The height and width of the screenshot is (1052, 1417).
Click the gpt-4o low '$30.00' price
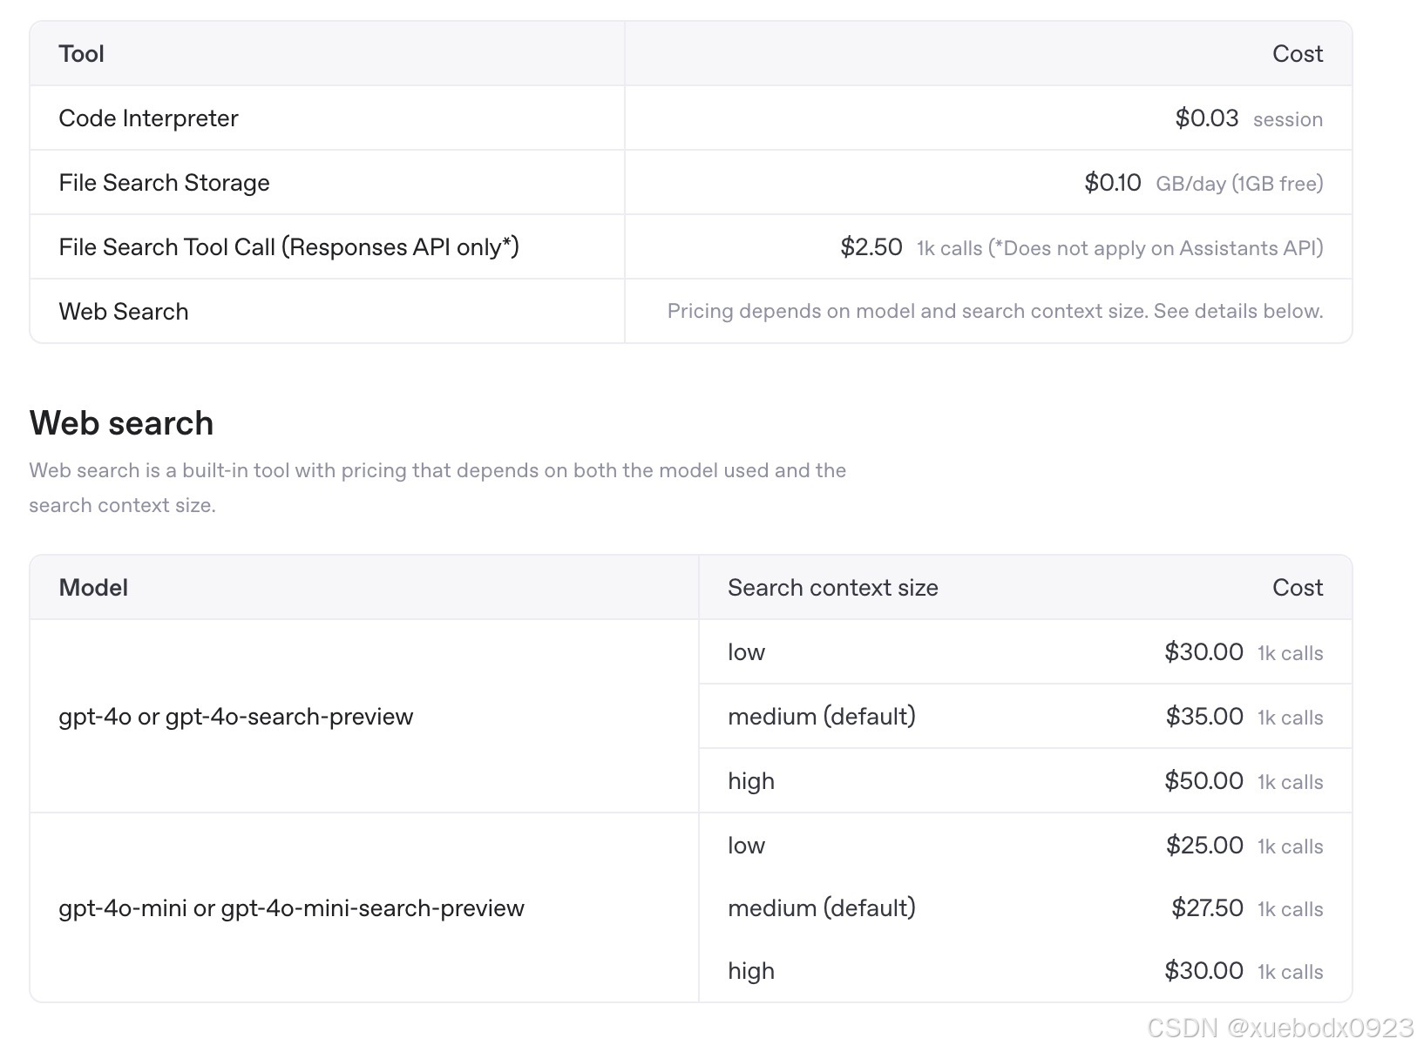coord(1203,651)
